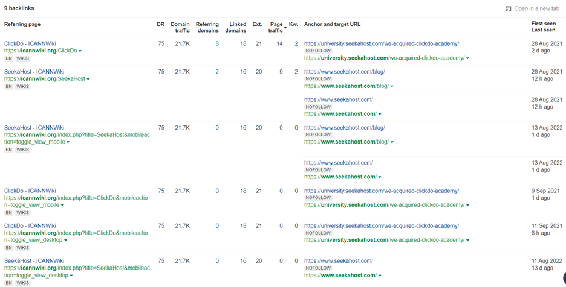Open the icannwiki.org/SeekaHost green URL
566x287 pixels.
(x=45, y=79)
